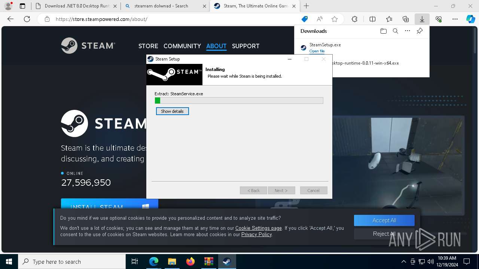
Task: Open Browser essentials heart icon
Action: tap(439, 19)
